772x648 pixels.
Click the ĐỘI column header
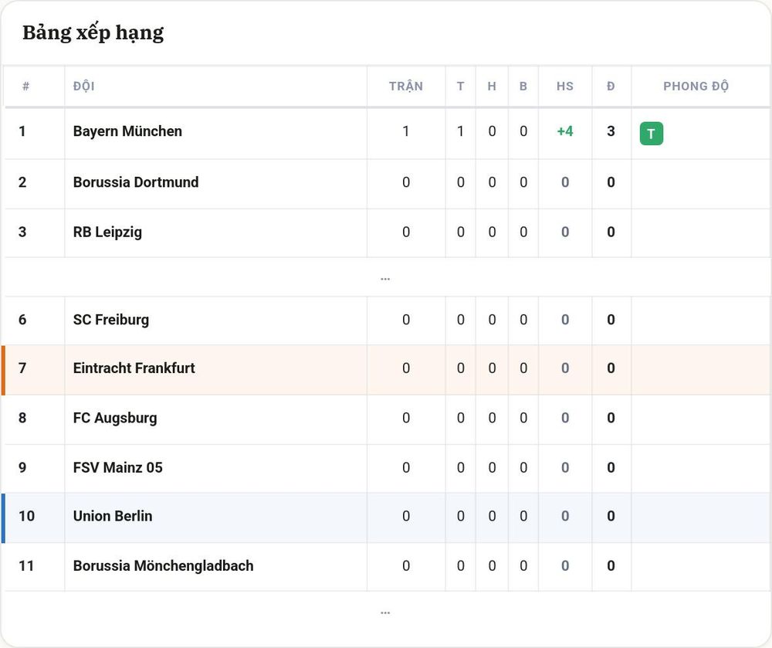point(83,86)
